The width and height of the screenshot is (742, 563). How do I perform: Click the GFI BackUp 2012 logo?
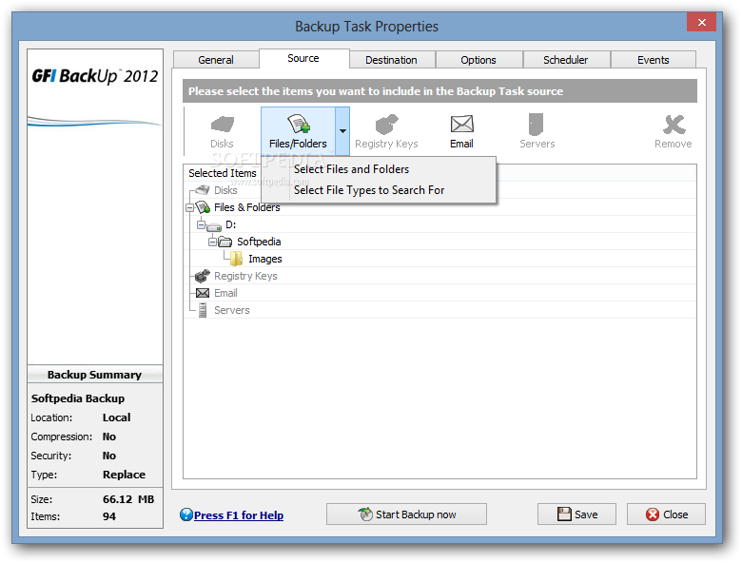[95, 76]
